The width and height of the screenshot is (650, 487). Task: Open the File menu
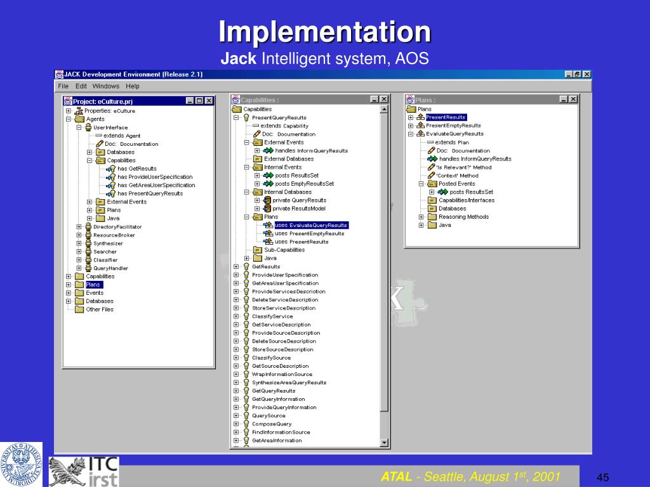pyautogui.click(x=63, y=86)
